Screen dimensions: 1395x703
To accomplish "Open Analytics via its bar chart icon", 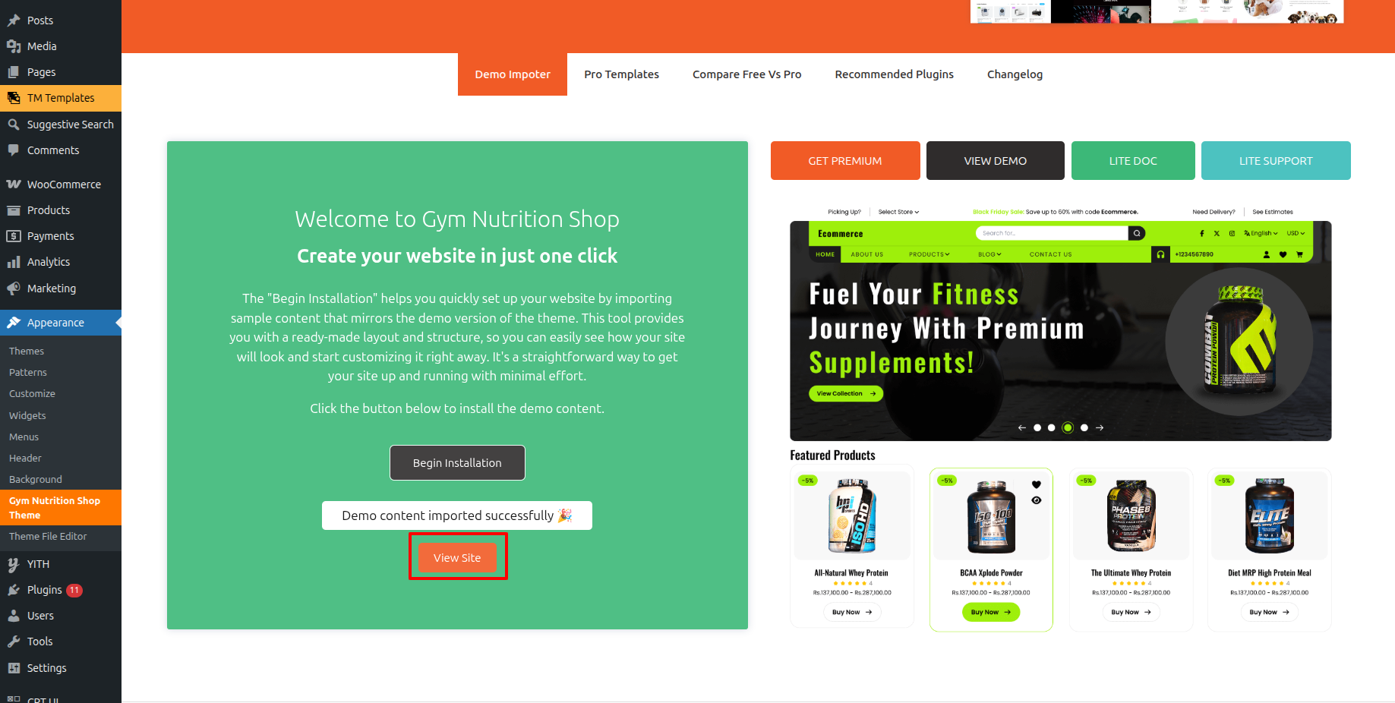I will (x=14, y=262).
